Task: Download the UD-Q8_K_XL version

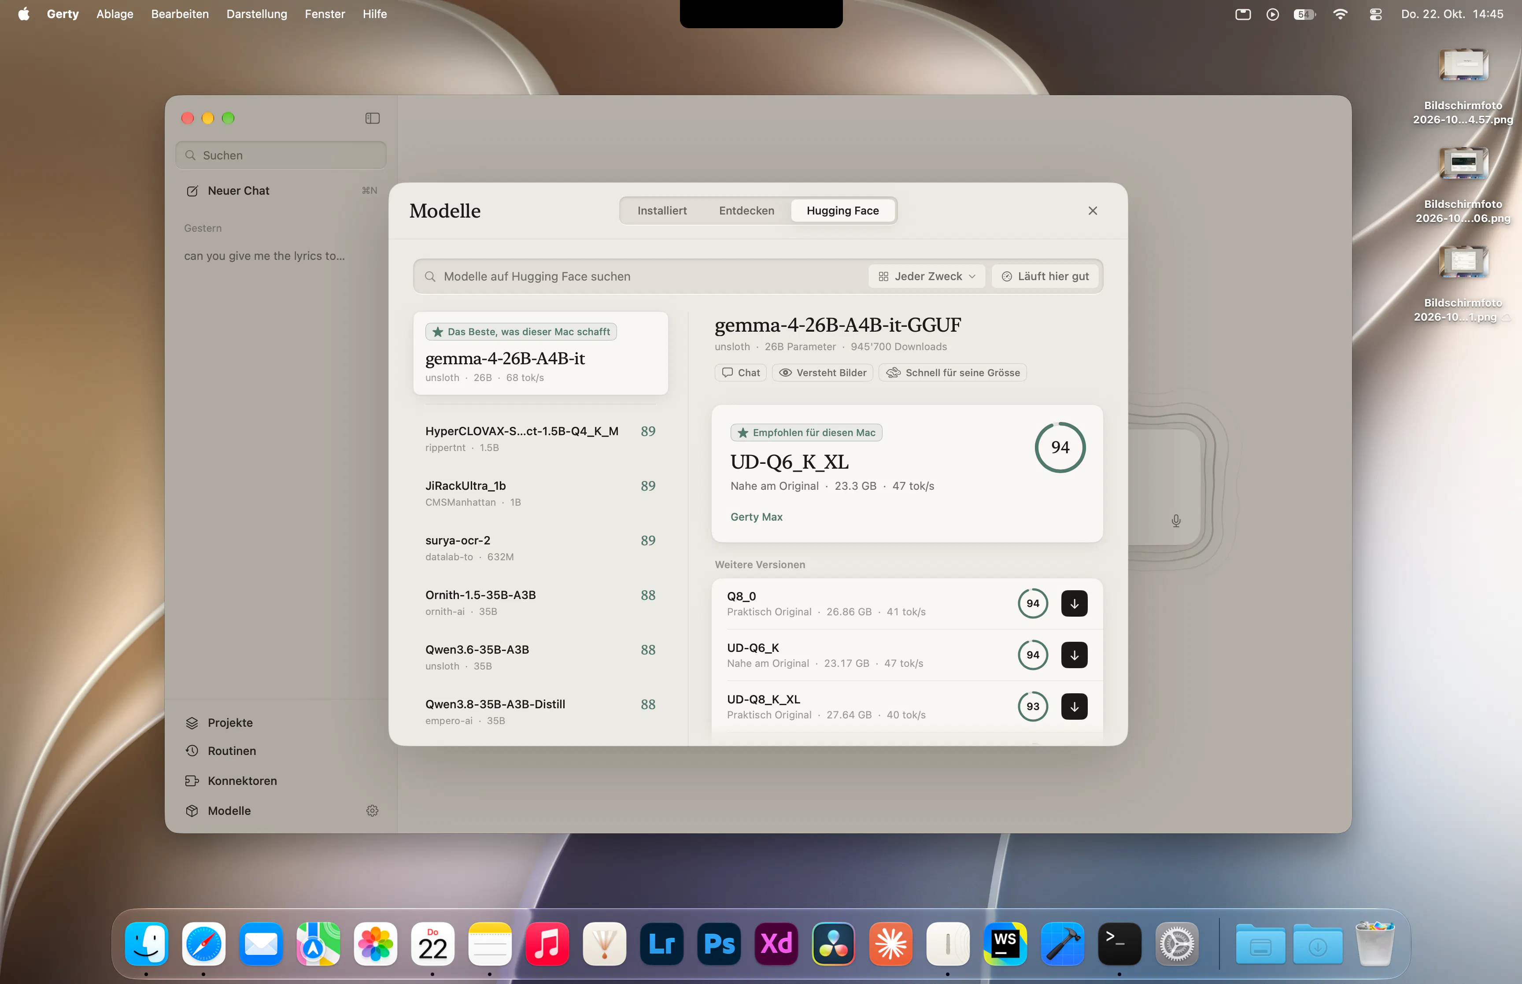Action: [x=1074, y=706]
